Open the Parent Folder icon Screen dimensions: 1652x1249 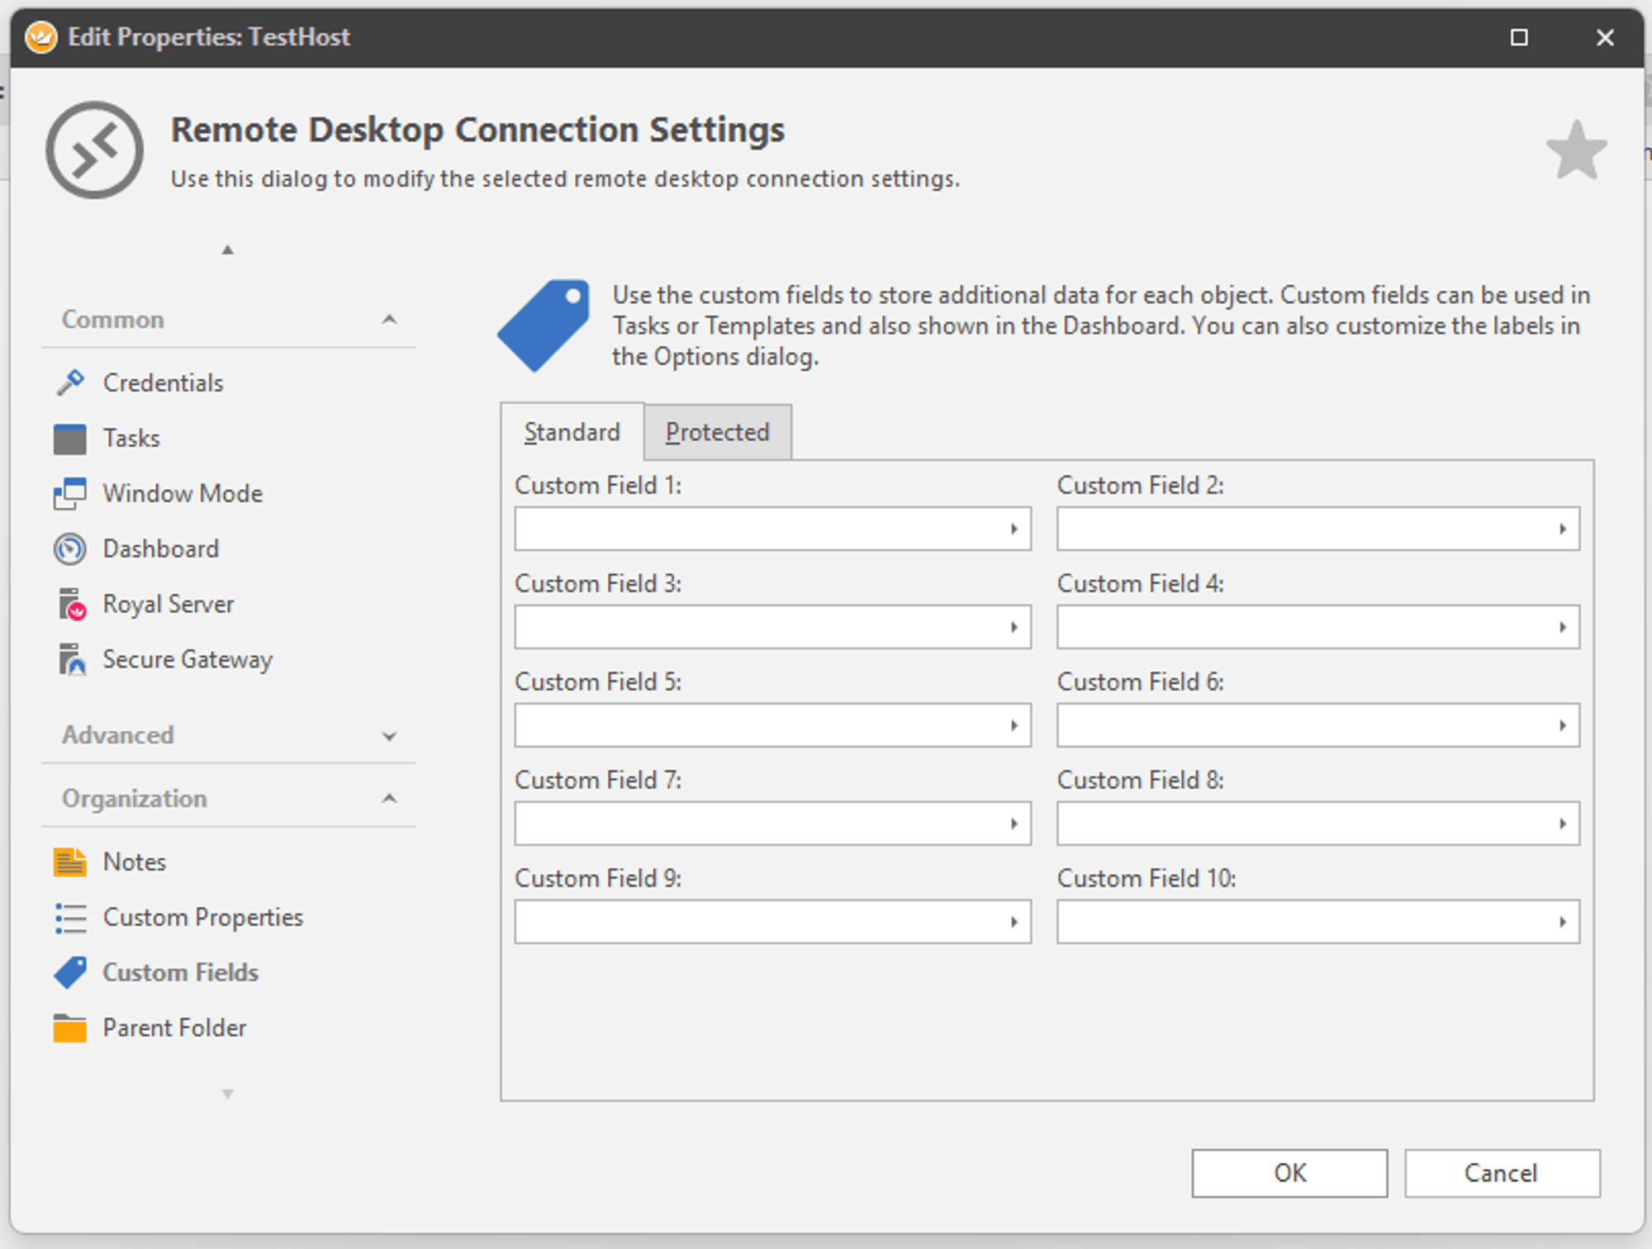70,1028
